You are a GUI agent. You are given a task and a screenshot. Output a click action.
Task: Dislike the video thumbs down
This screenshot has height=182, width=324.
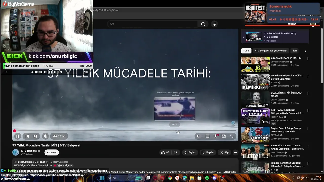(175, 152)
